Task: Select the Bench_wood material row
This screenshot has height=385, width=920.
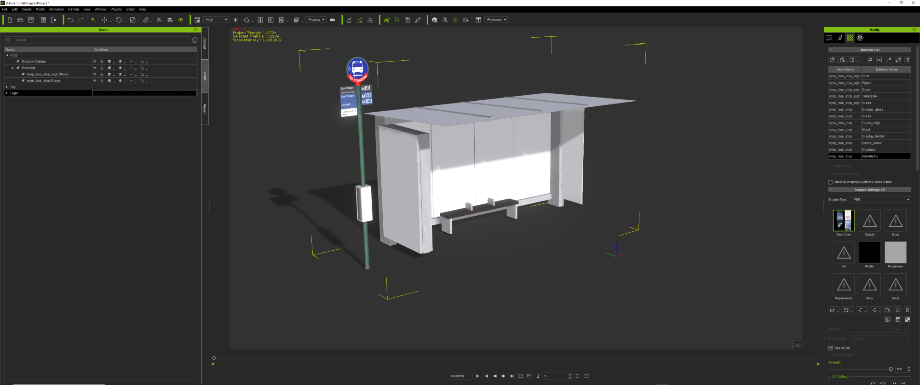Action: 869,143
